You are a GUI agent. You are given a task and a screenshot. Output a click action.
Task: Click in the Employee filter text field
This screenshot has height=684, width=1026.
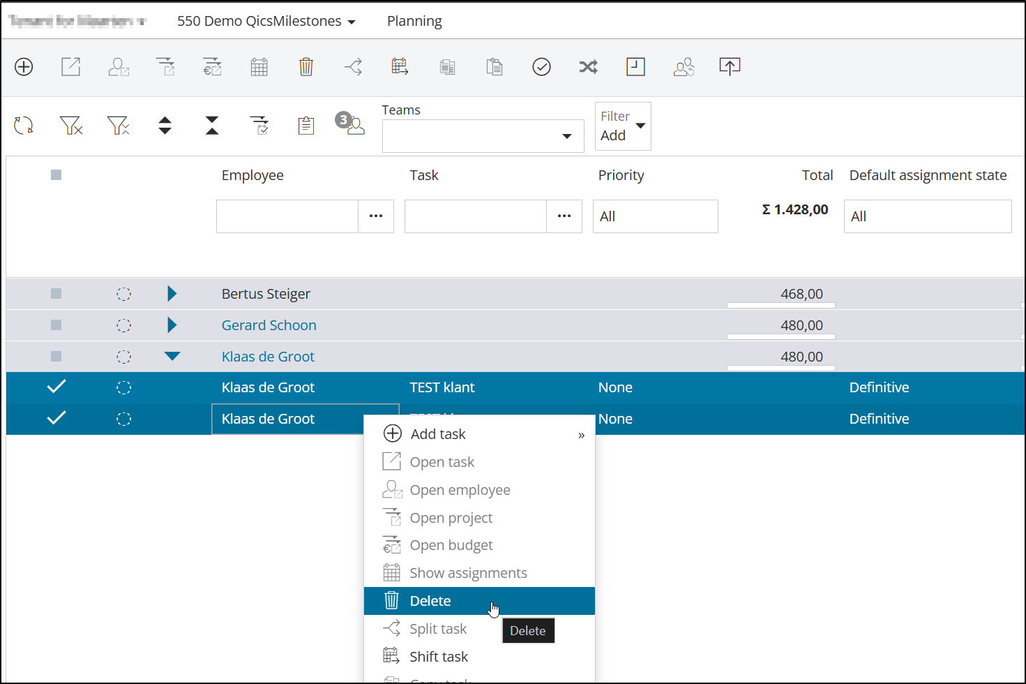[287, 216]
